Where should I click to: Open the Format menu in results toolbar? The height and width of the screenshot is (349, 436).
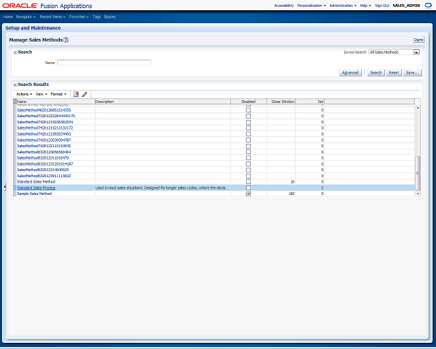click(59, 94)
